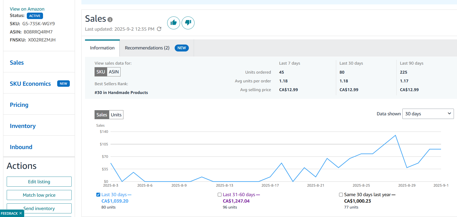Screen dimensions: 457x217
Task: Click the Last updated timestamp text
Action: pyautogui.click(x=120, y=29)
